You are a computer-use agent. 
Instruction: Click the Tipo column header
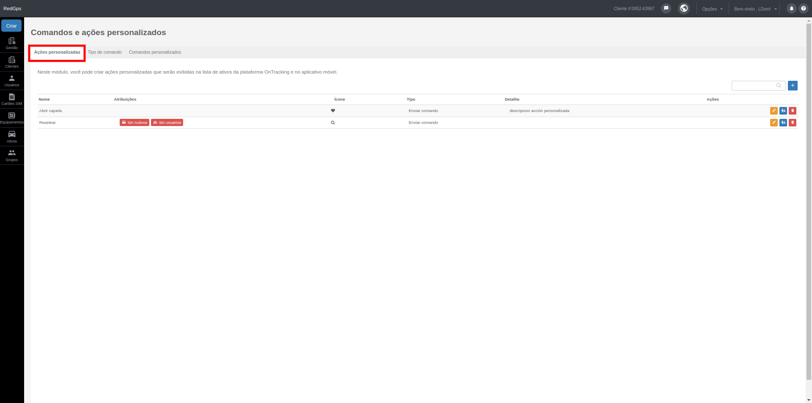coord(411,99)
